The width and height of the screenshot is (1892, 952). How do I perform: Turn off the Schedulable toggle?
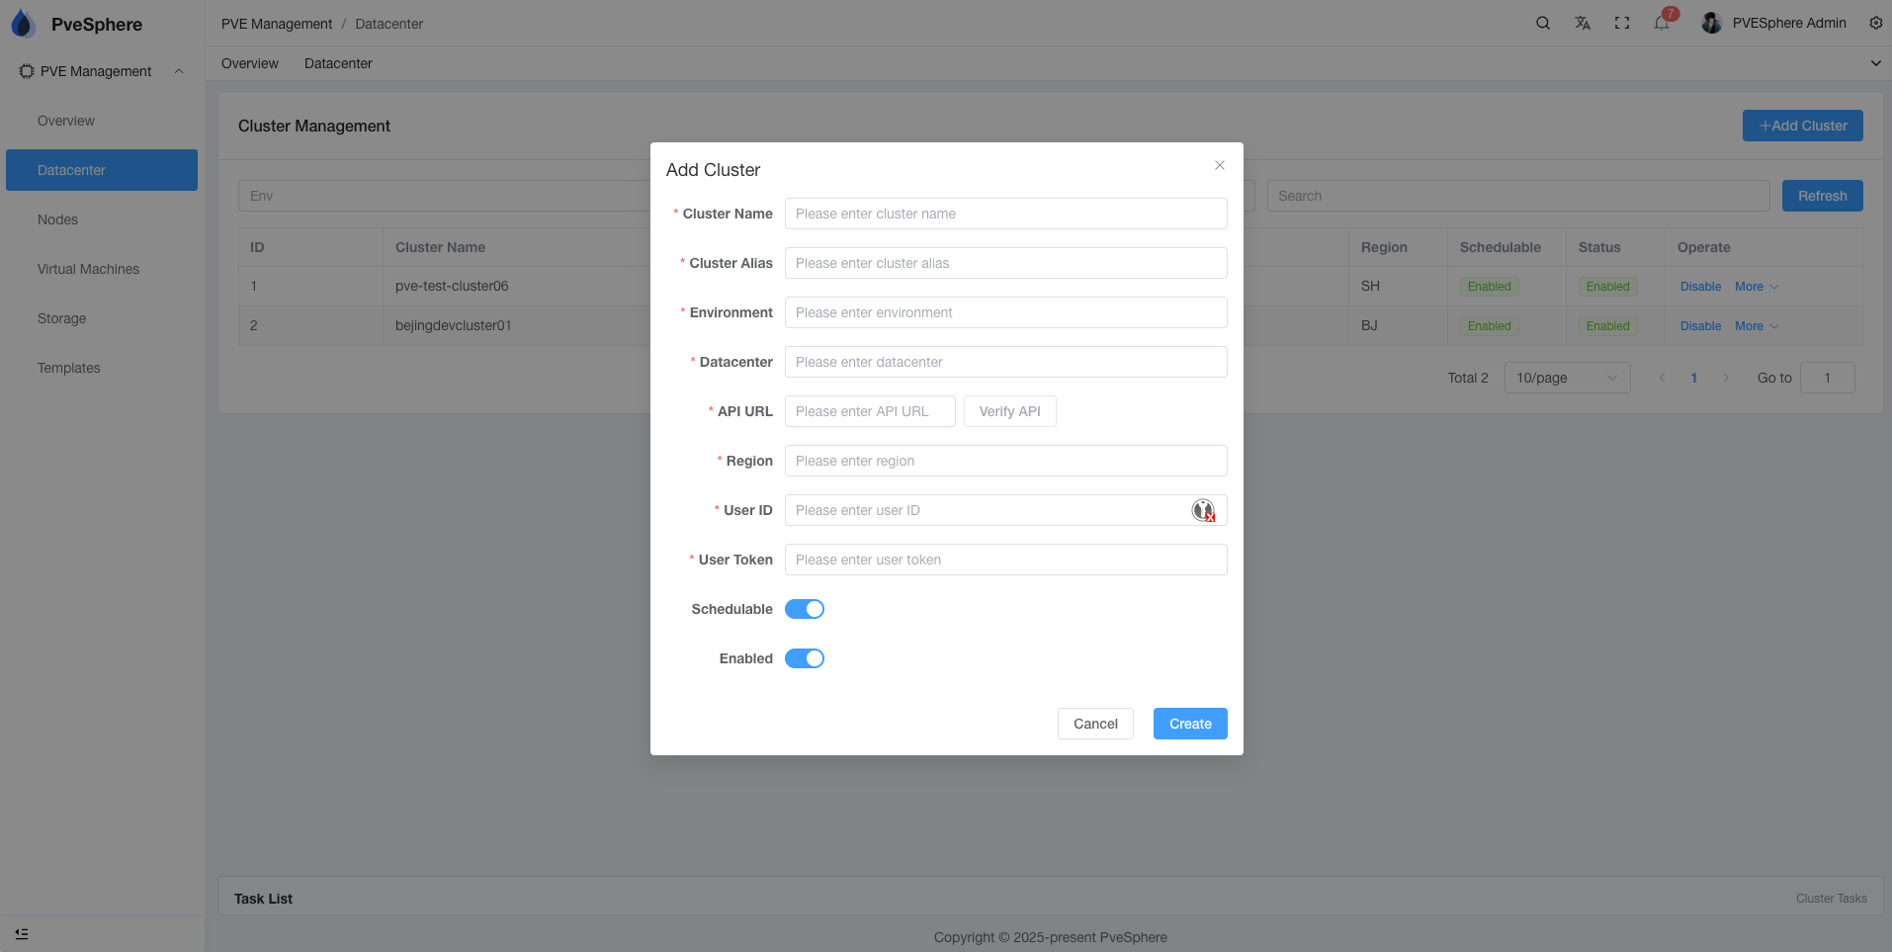pos(804,609)
